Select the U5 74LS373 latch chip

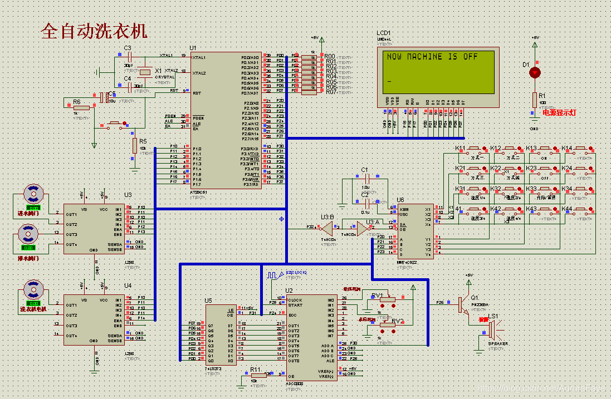pos(221,335)
